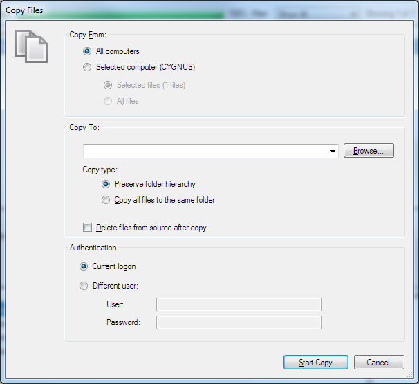This screenshot has width=419, height=384.
Task: Cancel the Copy Files dialog
Action: tap(379, 363)
